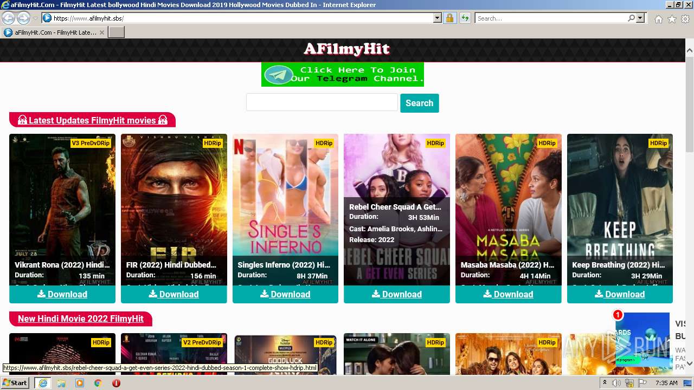The height and width of the screenshot is (390, 694).
Task: Click the browser Forward arrow button
Action: click(x=23, y=18)
